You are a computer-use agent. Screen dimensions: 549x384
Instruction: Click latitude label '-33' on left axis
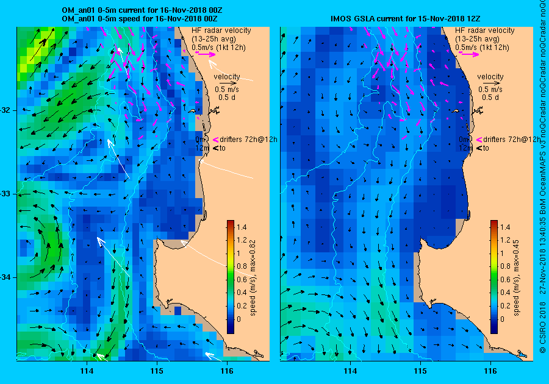(7, 194)
